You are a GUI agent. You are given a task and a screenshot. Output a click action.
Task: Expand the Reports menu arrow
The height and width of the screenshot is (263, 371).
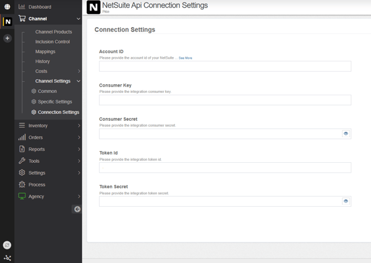click(79, 149)
